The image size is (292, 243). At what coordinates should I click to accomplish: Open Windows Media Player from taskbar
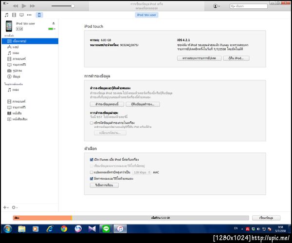[x=36, y=229]
